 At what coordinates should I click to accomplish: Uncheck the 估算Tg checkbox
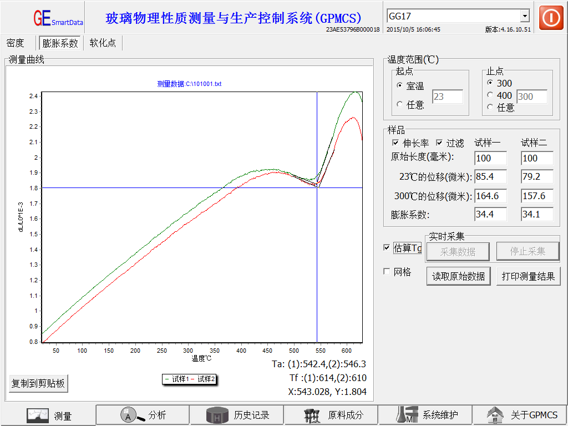coord(387,248)
